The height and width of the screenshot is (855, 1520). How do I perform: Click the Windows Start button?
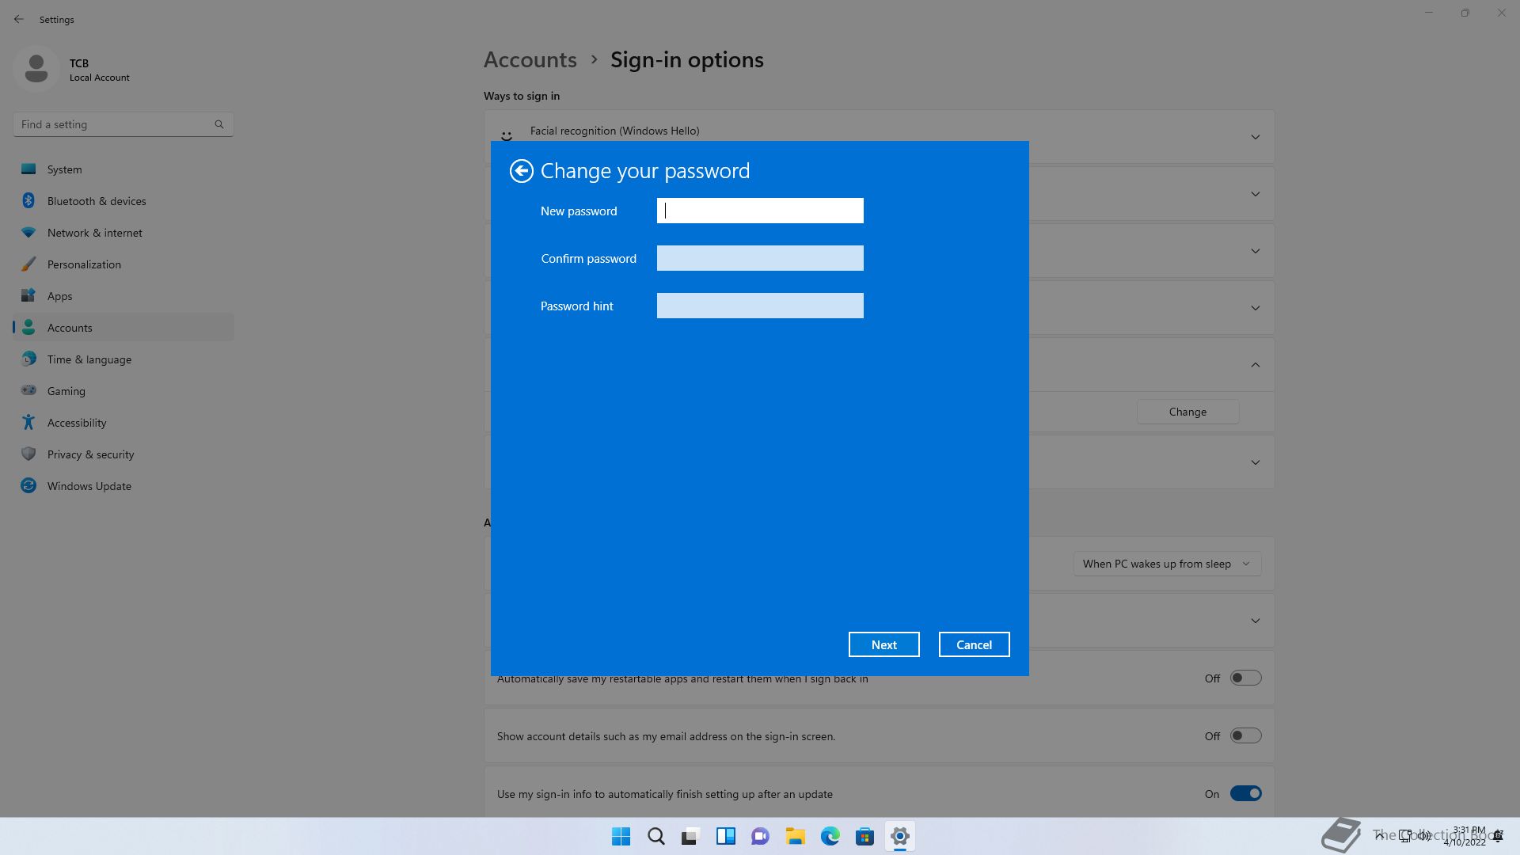[x=621, y=836]
